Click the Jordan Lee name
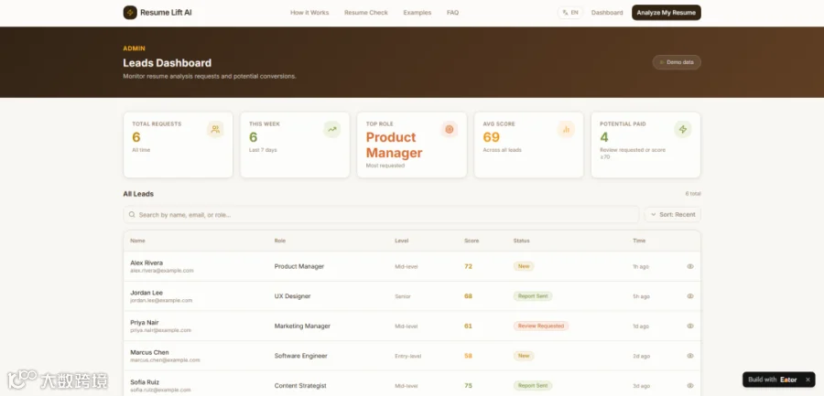The height and width of the screenshot is (396, 824). click(x=146, y=293)
